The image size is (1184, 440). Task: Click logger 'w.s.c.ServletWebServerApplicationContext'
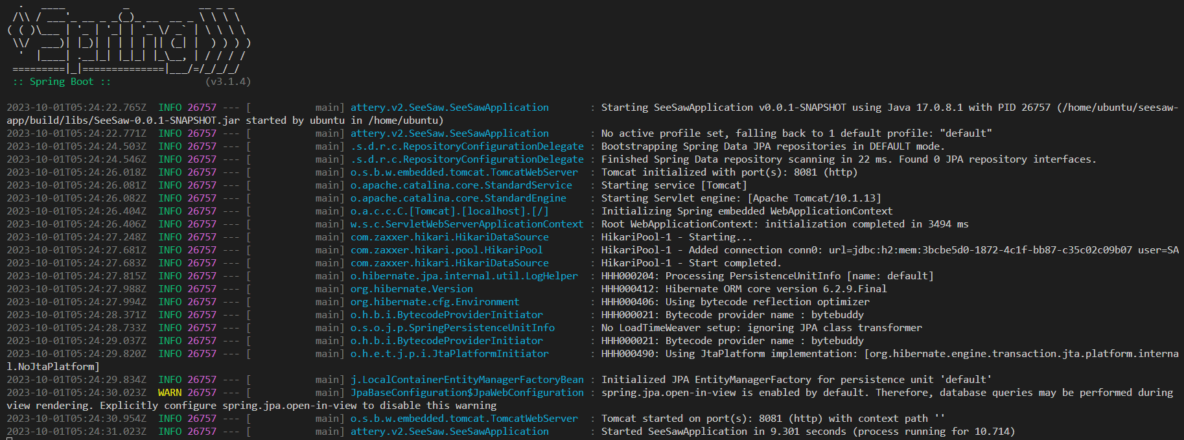click(x=467, y=224)
